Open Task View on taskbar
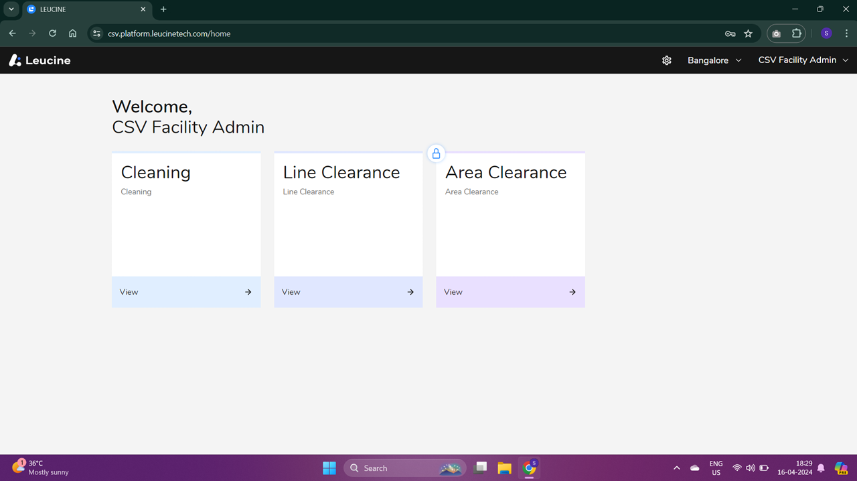The width and height of the screenshot is (857, 481). 480,468
